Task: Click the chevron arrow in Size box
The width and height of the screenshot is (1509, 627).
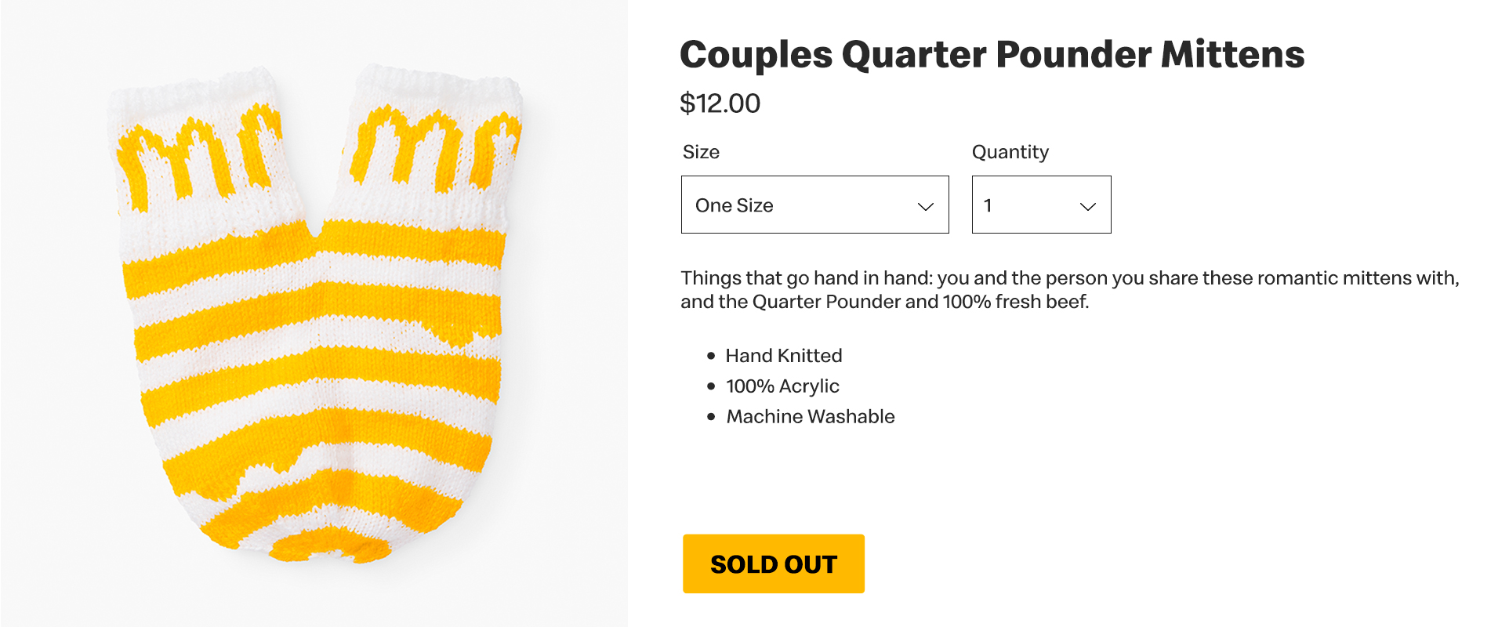Action: tap(926, 207)
